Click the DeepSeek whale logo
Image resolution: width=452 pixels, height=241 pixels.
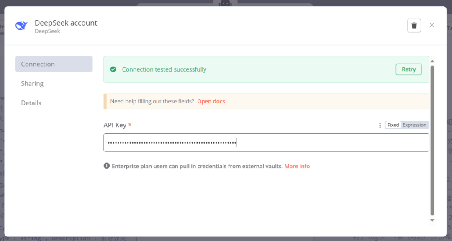coord(21,26)
